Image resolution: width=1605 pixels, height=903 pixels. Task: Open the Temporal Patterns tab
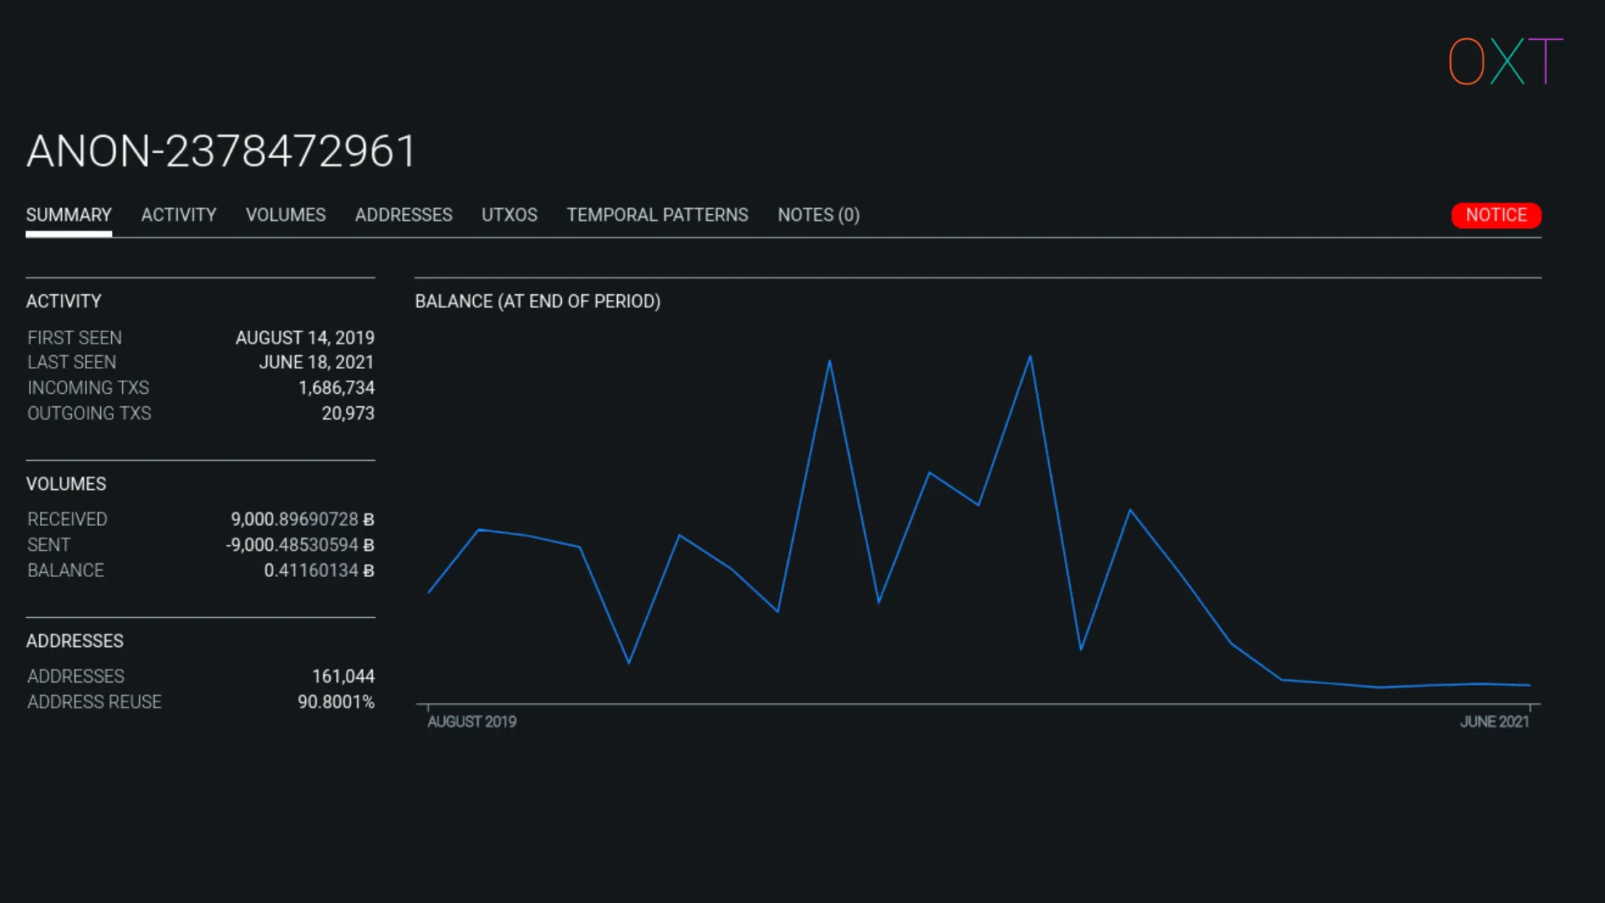[x=657, y=215]
